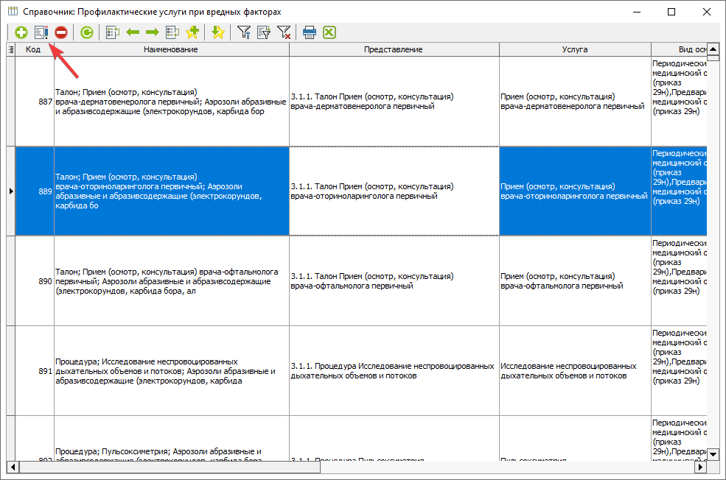Click Представление cell of врача-дерматовенеролога row

pyautogui.click(x=394, y=102)
